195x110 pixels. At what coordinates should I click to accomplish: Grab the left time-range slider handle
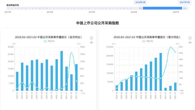tap(140, 8)
